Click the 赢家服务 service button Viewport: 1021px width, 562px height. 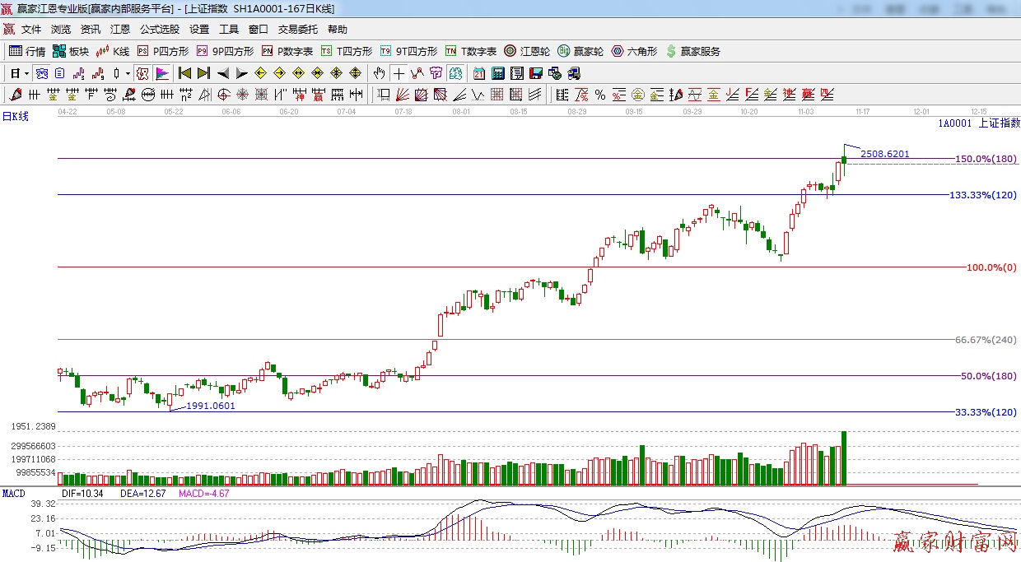pos(692,51)
